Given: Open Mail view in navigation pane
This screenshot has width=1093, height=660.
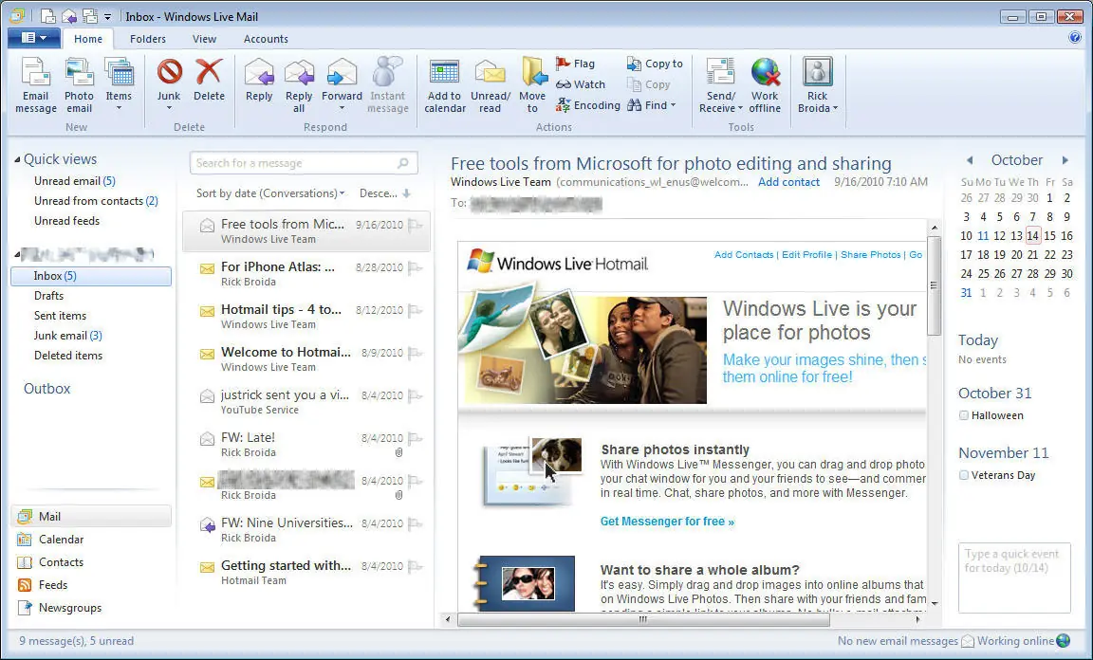Looking at the screenshot, I should coord(91,517).
